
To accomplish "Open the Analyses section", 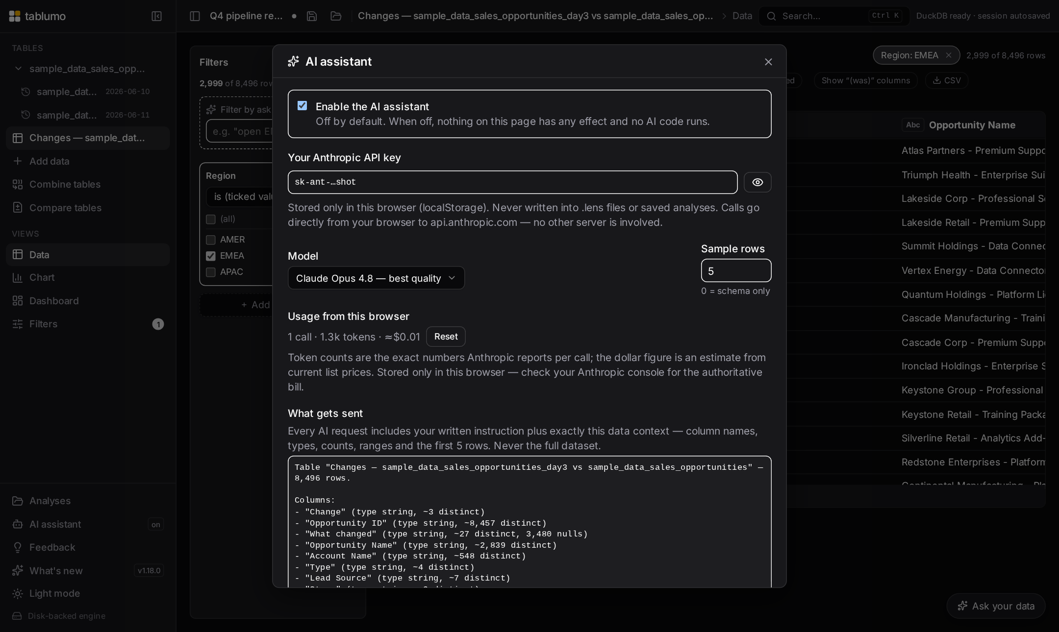I will (x=88, y=501).
